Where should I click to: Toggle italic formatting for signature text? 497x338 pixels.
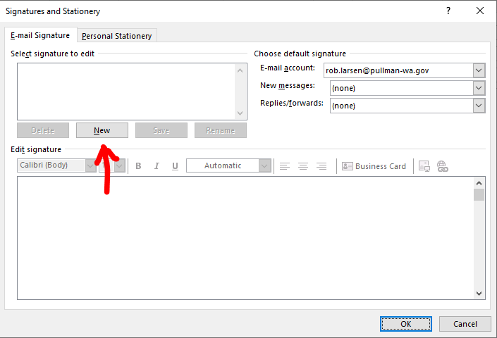pyautogui.click(x=157, y=166)
